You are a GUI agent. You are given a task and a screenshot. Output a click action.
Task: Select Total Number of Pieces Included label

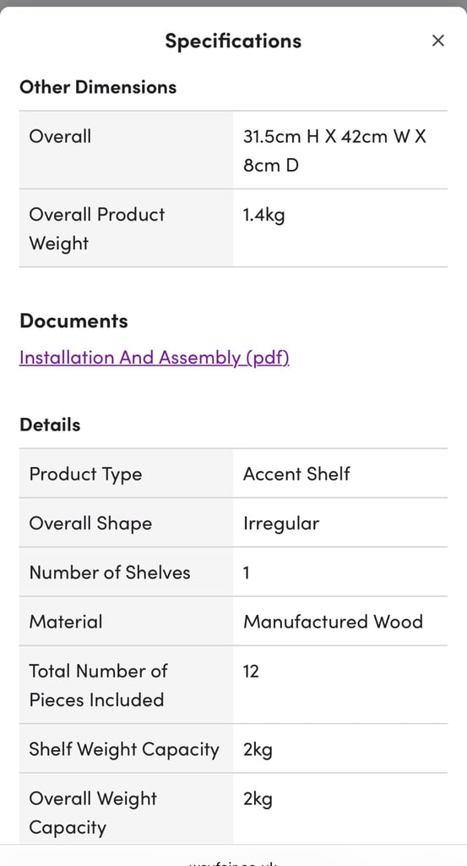coord(98,685)
